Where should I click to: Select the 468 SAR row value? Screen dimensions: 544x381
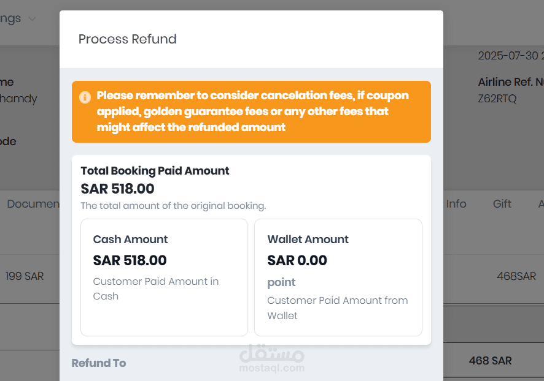pos(516,276)
